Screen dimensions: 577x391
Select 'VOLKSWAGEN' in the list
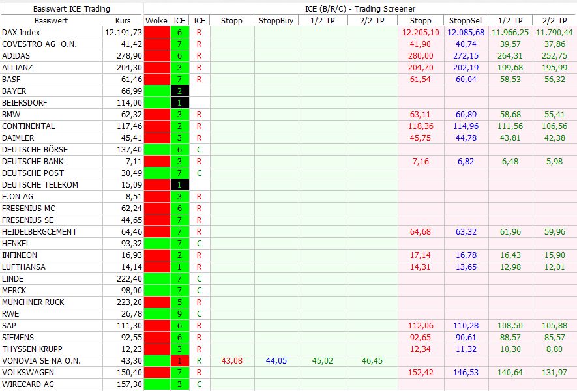(x=28, y=373)
